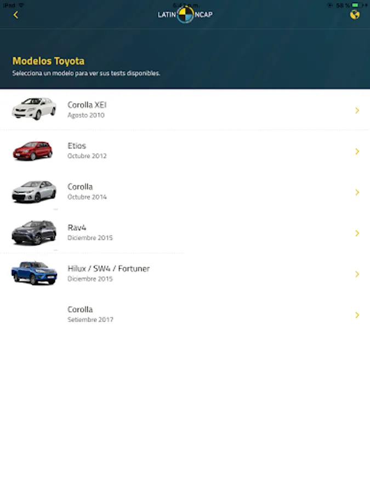The width and height of the screenshot is (370, 493).
Task: Choose the Rav4 model name
Action: tap(77, 227)
